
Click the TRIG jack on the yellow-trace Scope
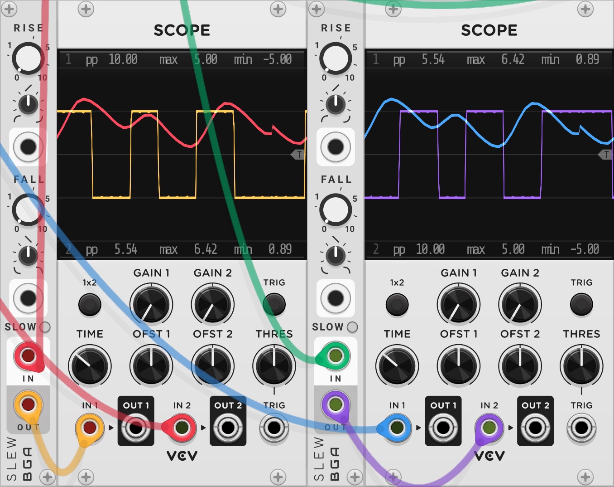tap(274, 428)
